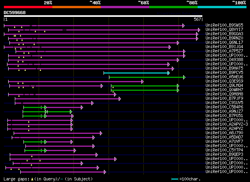Open the UniRef100_B9GGA3 hit label
The width and height of the screenshot is (250, 182).
[224, 34]
